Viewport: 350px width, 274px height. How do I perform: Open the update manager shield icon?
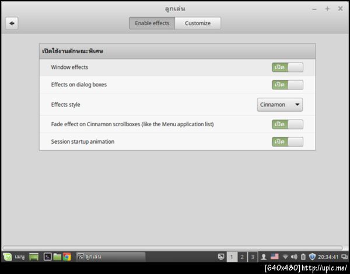[x=312, y=257]
